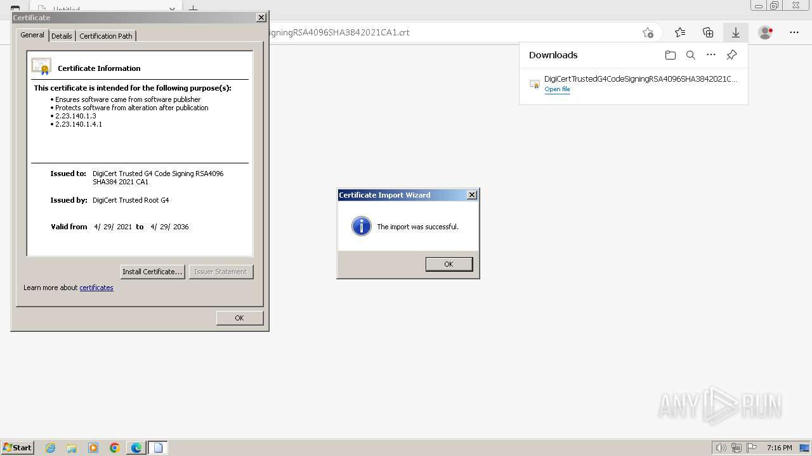Add this page to favorites icon
This screenshot has width=812, height=456.
648,32
